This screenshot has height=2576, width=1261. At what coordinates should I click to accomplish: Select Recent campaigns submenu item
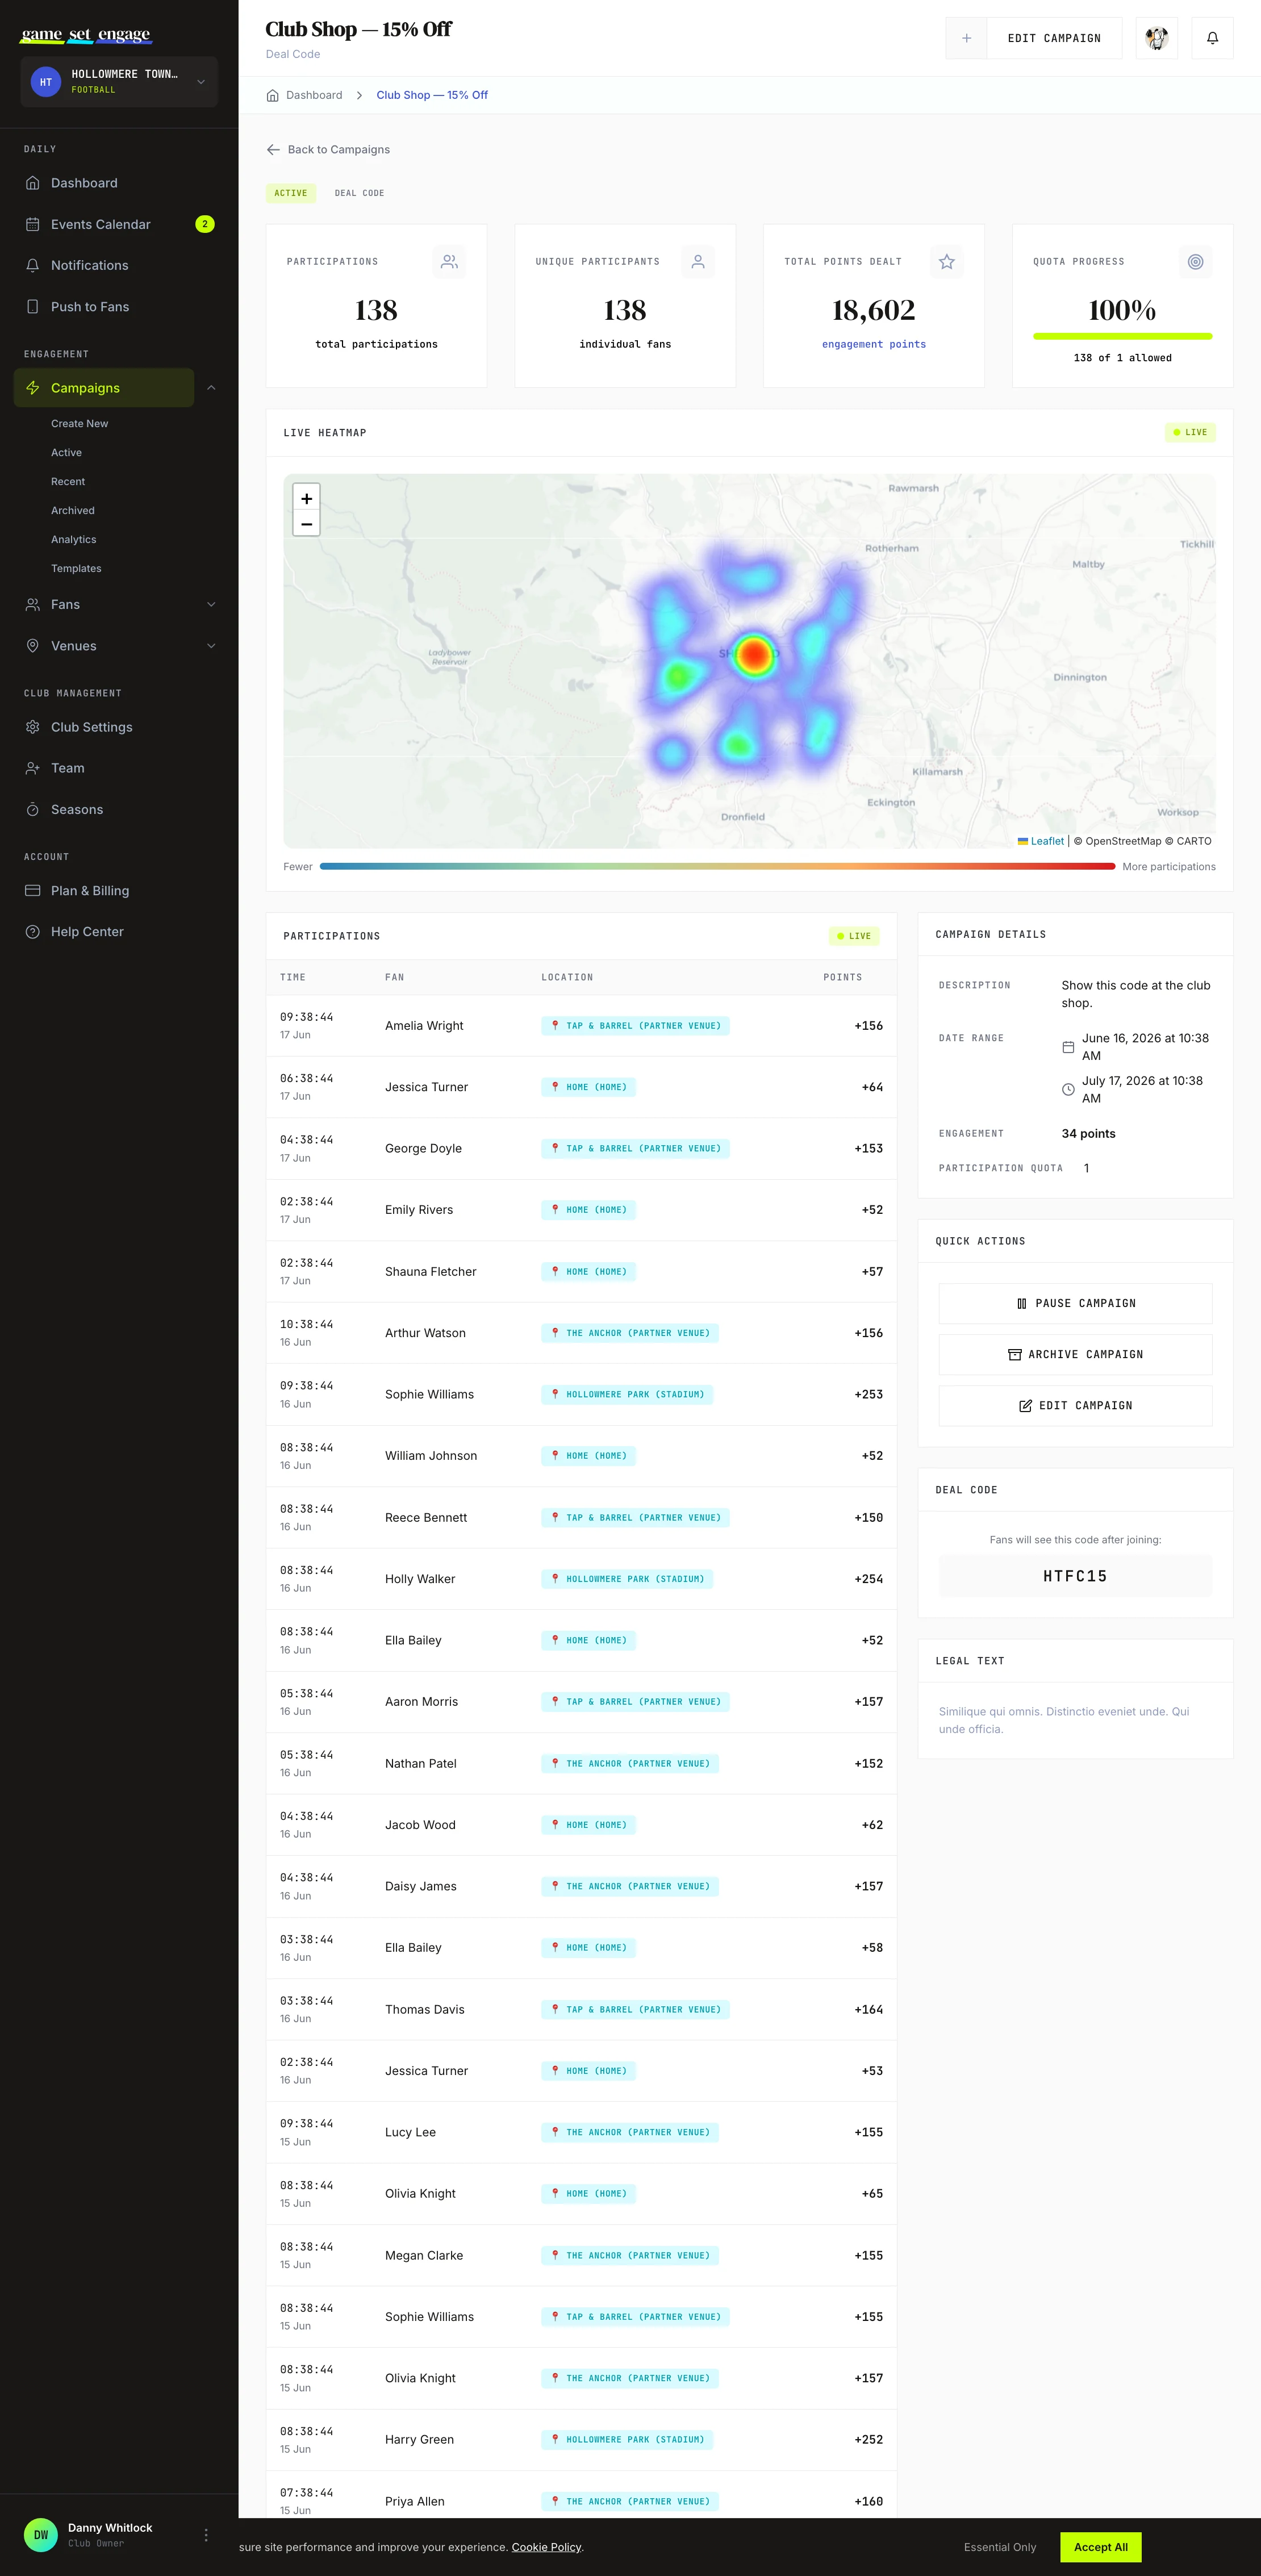coord(68,482)
